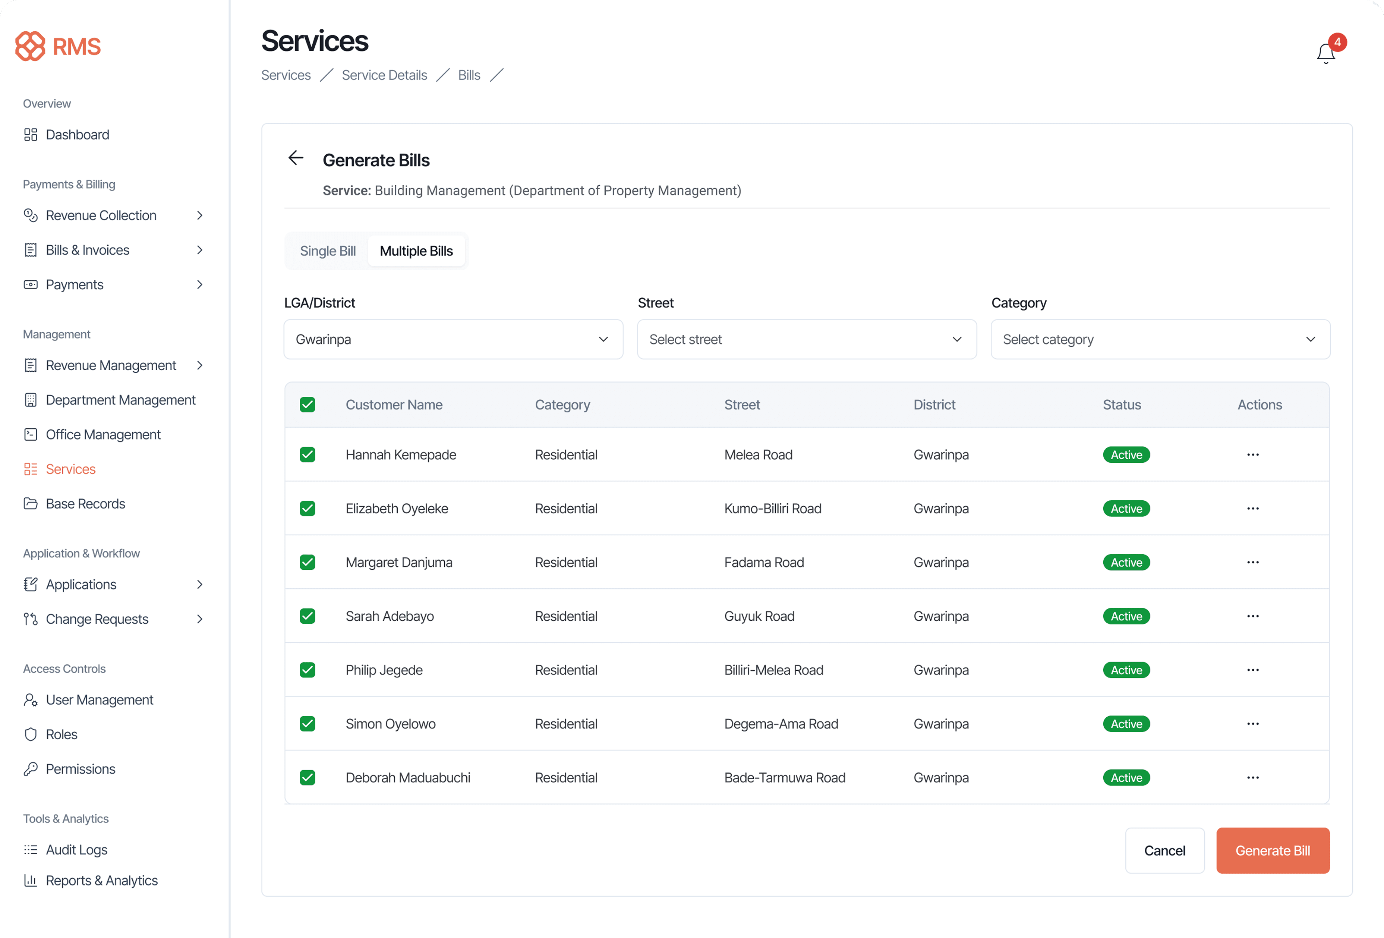Uncheck Margaret Danjuma's row checkbox
1384x938 pixels.
(307, 563)
